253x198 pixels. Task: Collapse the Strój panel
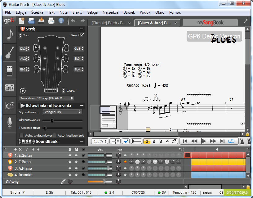point(82,29)
